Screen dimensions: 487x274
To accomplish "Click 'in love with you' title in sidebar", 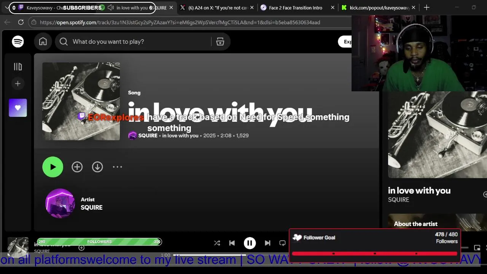I will pos(419,191).
